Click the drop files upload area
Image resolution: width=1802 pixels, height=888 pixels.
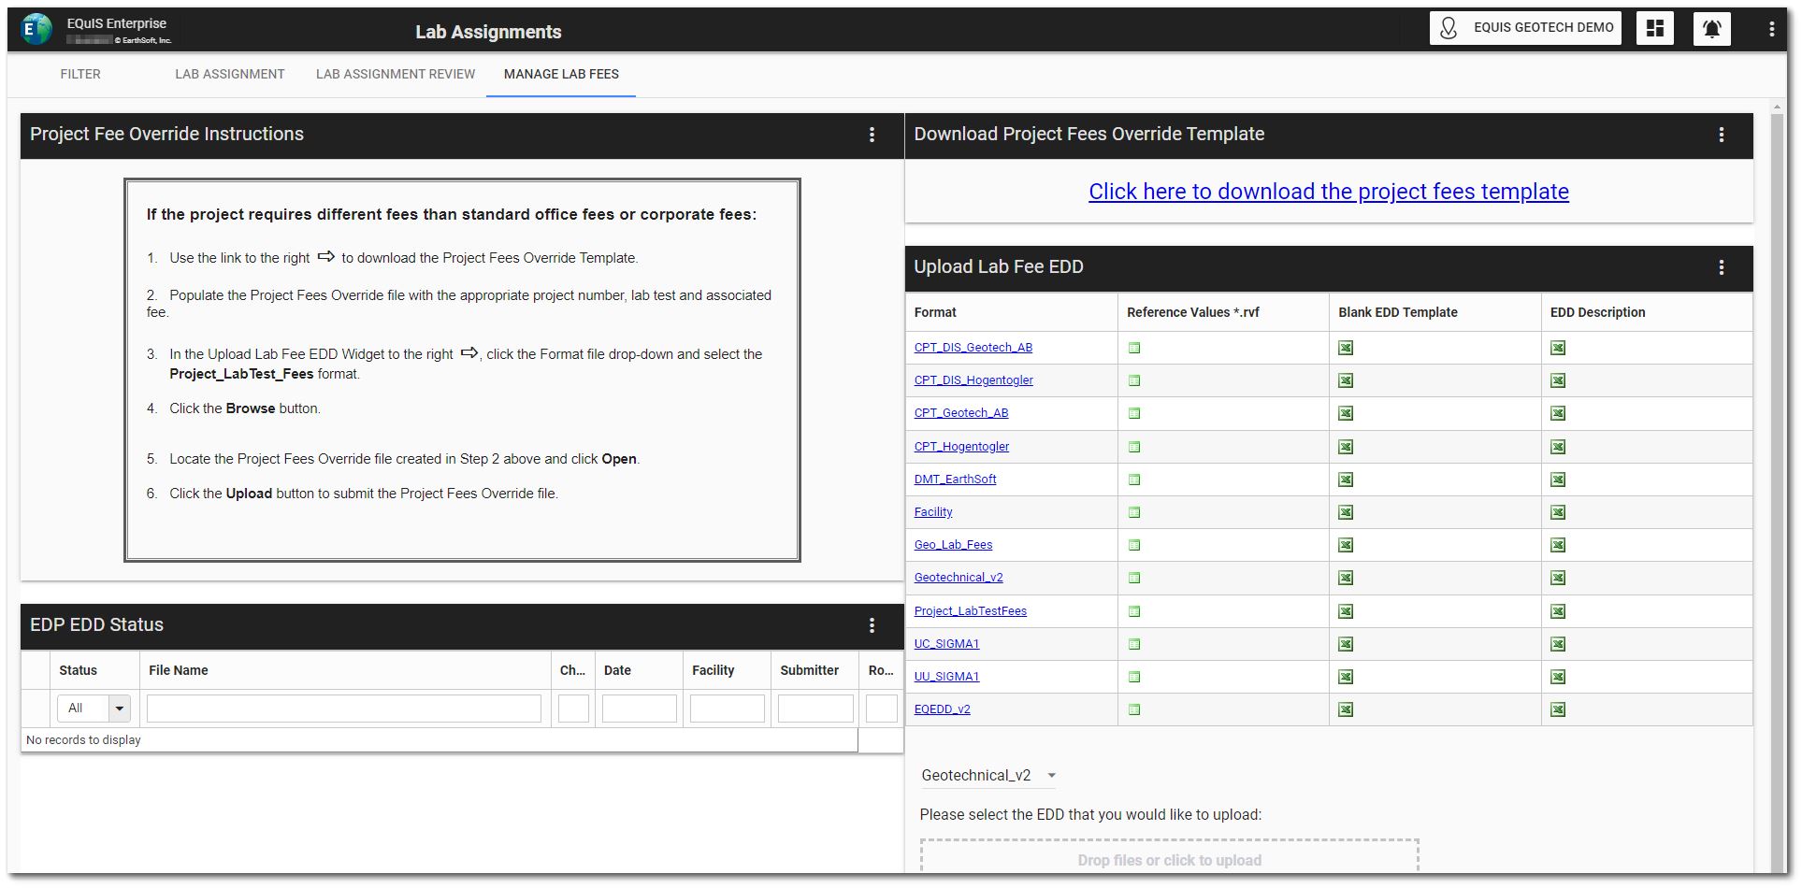[1169, 858]
